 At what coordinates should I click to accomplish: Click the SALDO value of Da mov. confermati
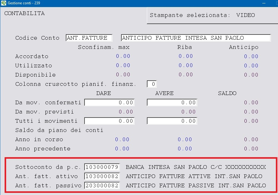coord(251,102)
